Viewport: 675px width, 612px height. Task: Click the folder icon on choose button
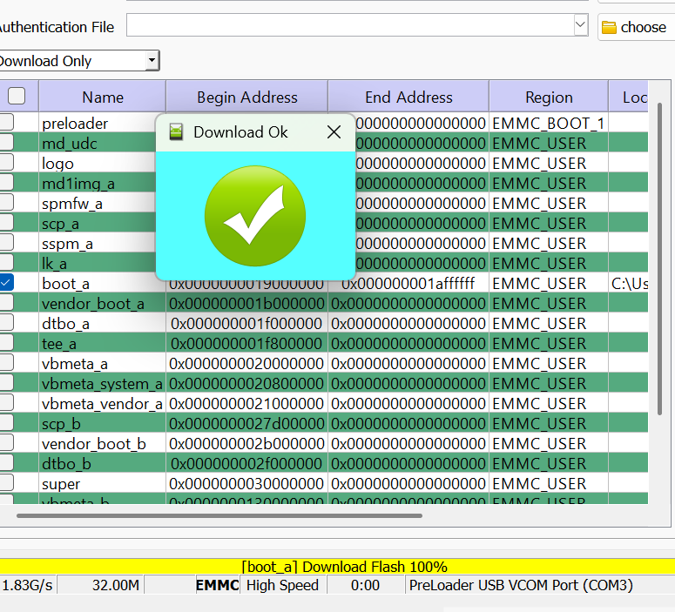tap(609, 27)
